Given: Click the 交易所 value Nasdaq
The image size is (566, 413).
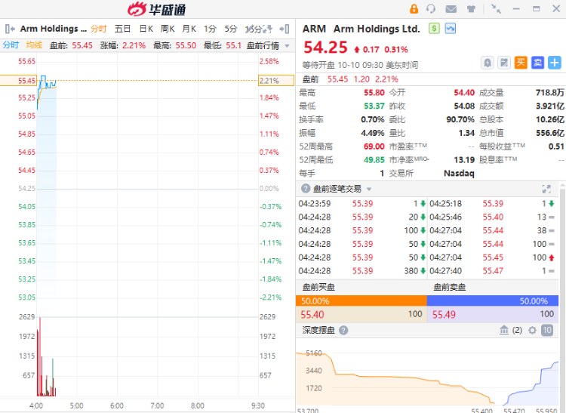Looking at the screenshot, I should (459, 174).
